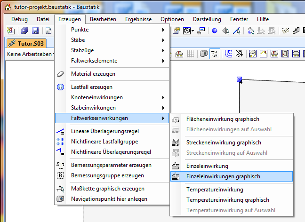Click the house view icon right of plan view
This screenshot has width=305, height=222.
click(x=296, y=54)
